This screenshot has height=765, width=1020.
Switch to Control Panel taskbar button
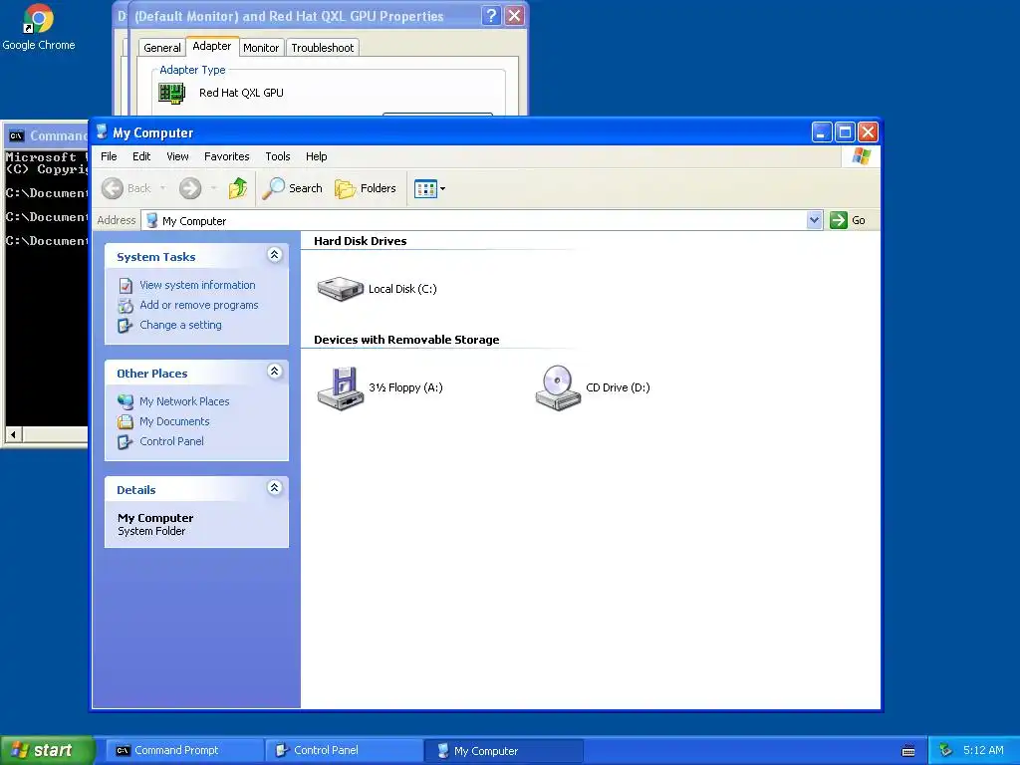coord(344,750)
